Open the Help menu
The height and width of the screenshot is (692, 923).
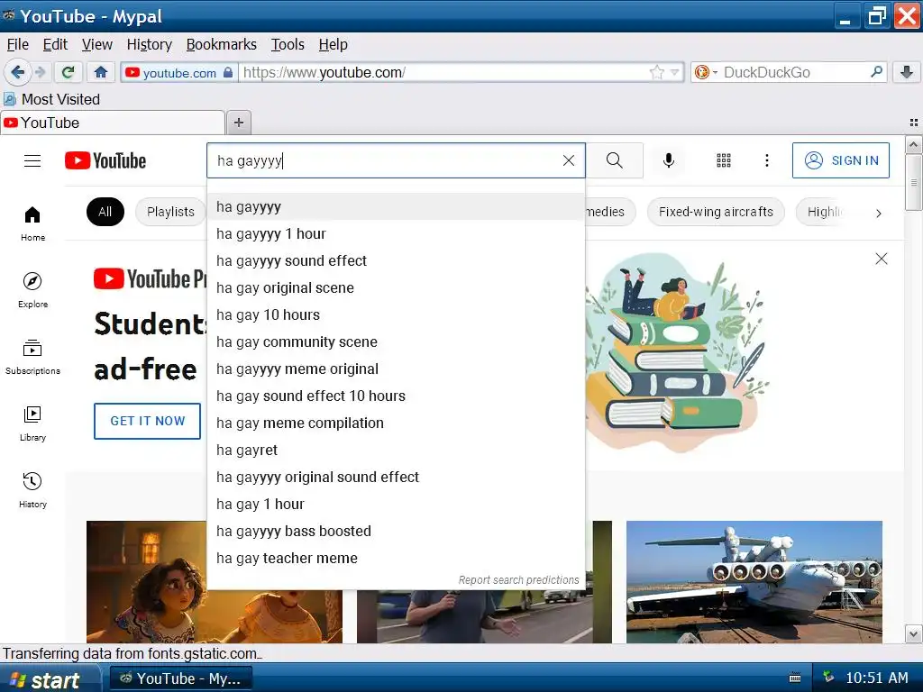click(334, 45)
